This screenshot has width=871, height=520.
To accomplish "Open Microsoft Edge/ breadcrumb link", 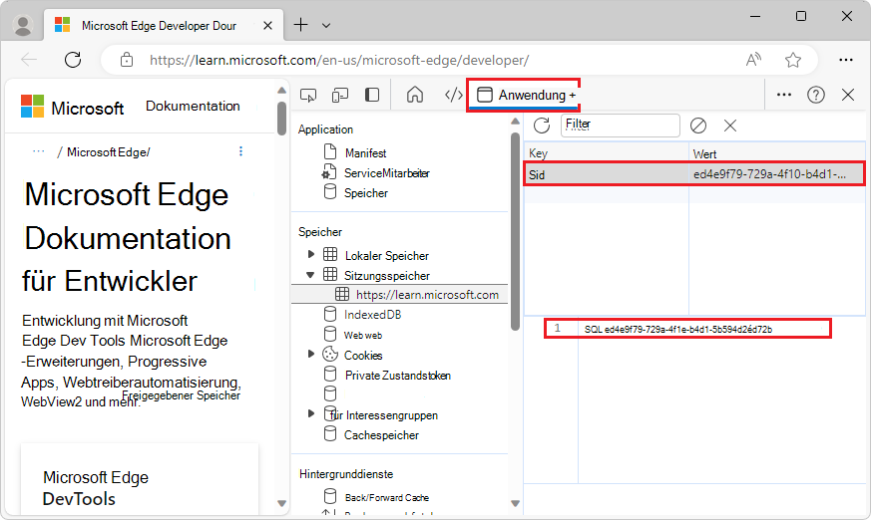I will coord(109,151).
